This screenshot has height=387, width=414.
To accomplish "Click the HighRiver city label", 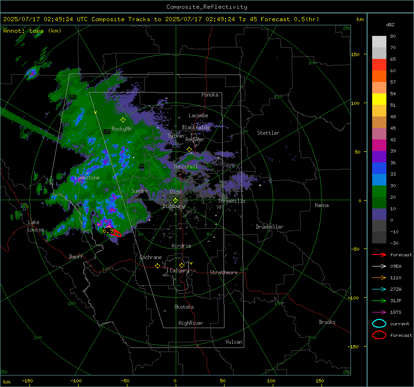I will point(191,323).
